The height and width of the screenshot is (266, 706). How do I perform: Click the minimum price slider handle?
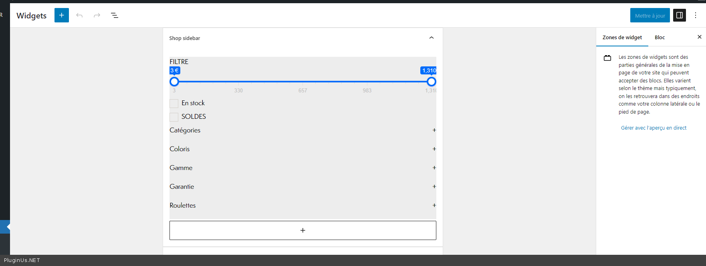point(174,82)
